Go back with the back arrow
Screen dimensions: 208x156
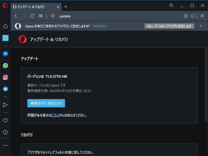[16, 16]
